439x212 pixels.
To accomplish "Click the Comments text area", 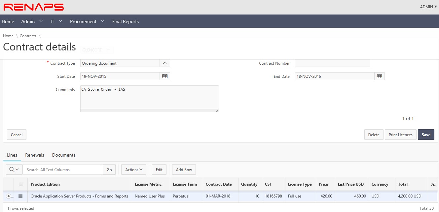I will [150, 98].
